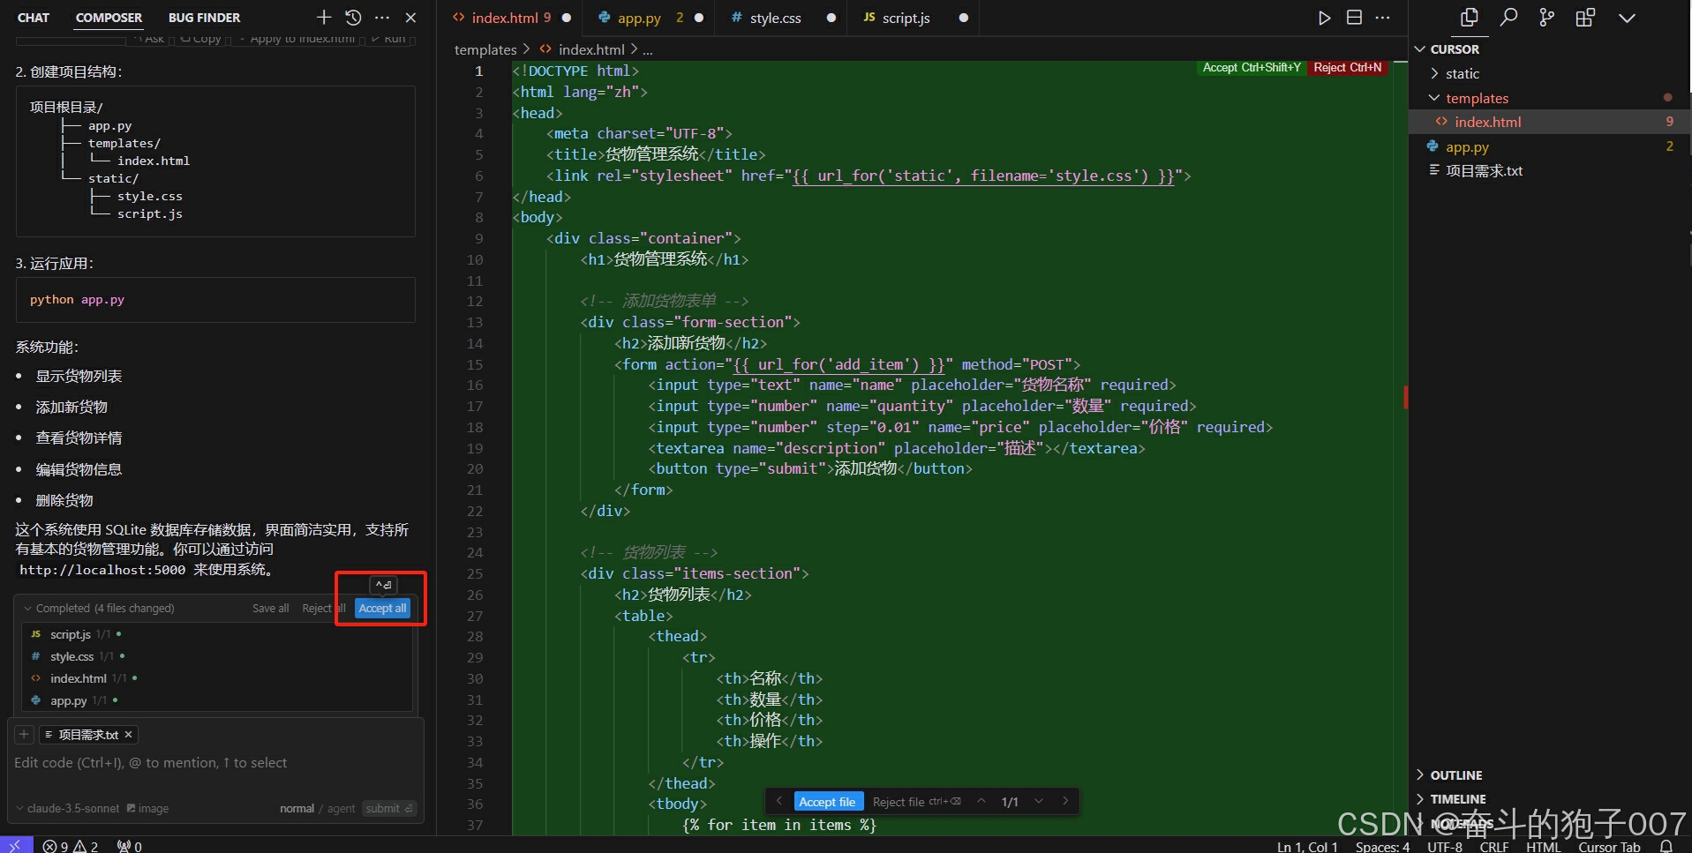Click Ln 1, Col 1 in status bar

click(x=1307, y=846)
